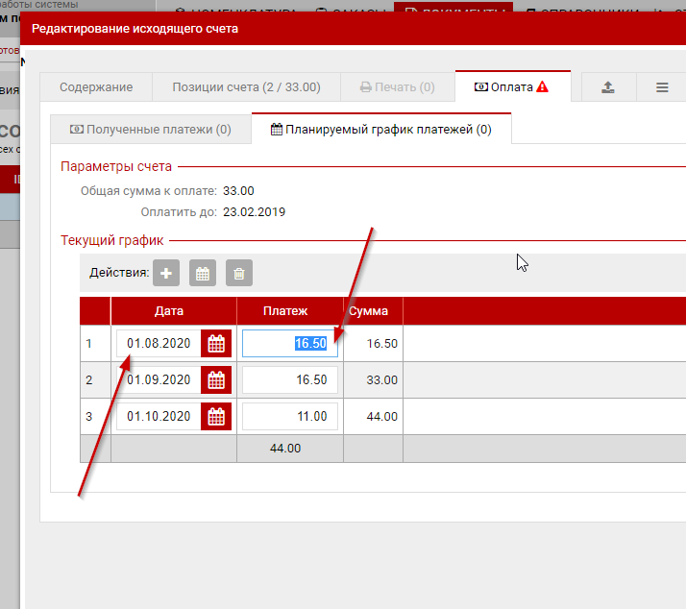This screenshot has height=609, width=686.
Task: Click the calendar icon in the Действия toolbar
Action: [x=203, y=273]
